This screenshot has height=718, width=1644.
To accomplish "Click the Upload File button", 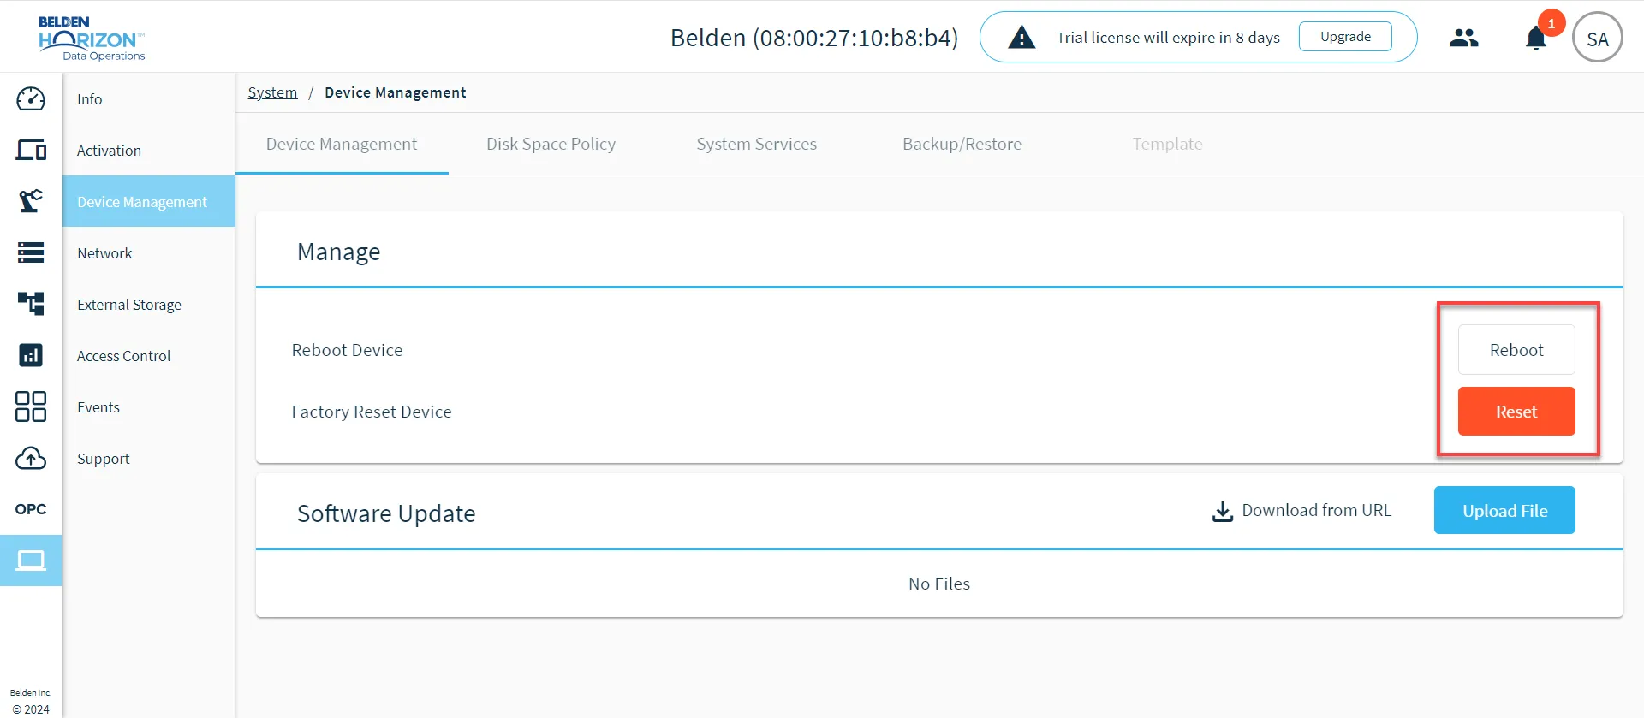I will (x=1504, y=510).
